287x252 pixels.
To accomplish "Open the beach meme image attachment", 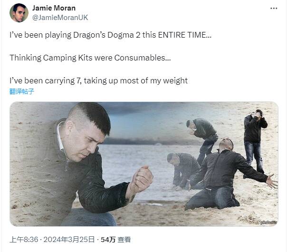I will click(144, 164).
